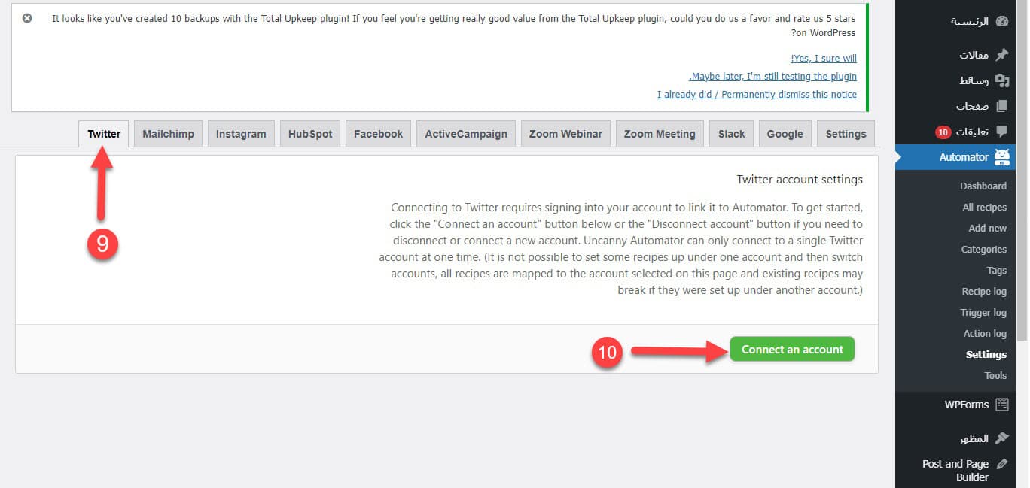The height and width of the screenshot is (488, 1030).
Task: Click the "Twitter account settings" heading
Action: click(x=800, y=180)
